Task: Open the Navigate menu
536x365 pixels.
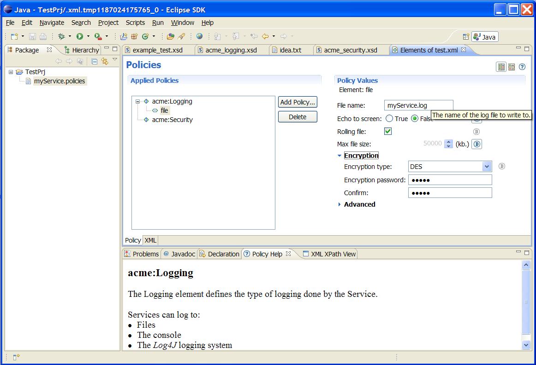Action: pos(52,23)
